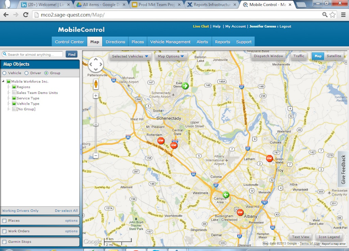Click the Live Chat link

tap(201, 26)
